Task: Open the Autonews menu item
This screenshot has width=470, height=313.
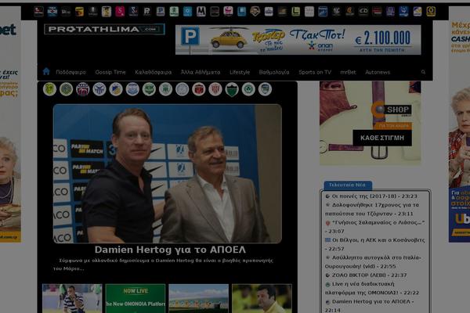Action: coord(378,72)
